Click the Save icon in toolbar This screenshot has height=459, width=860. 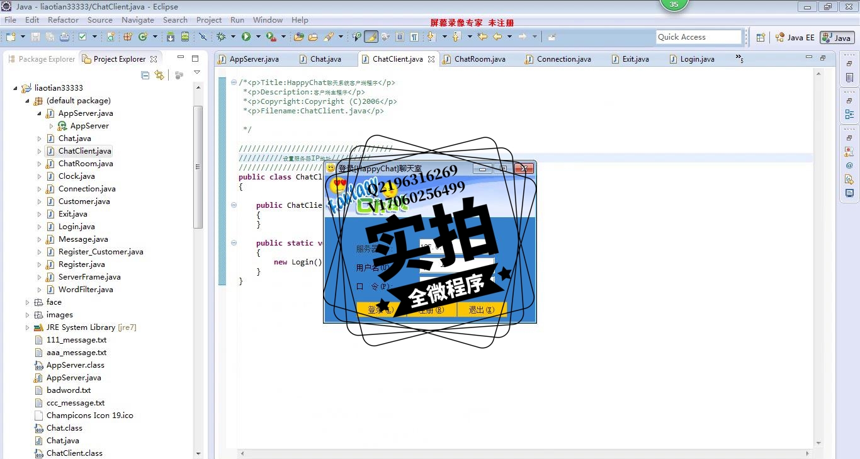point(36,37)
